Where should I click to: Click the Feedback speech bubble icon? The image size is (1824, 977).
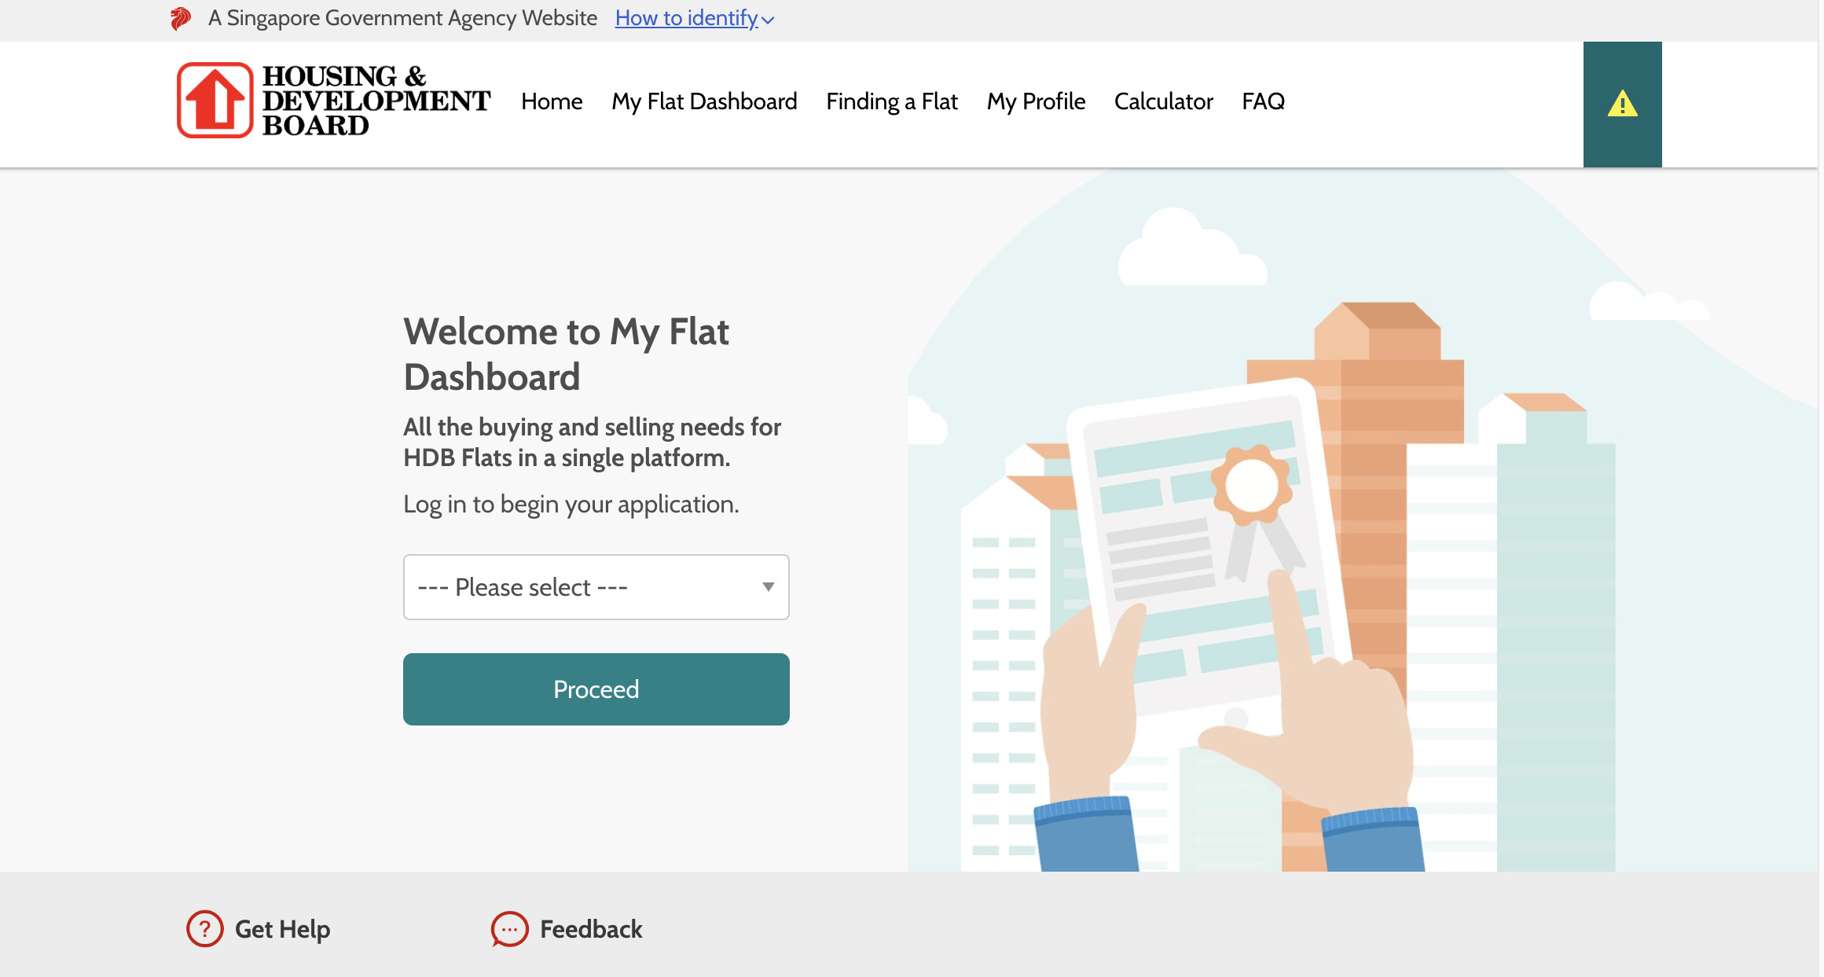point(509,929)
